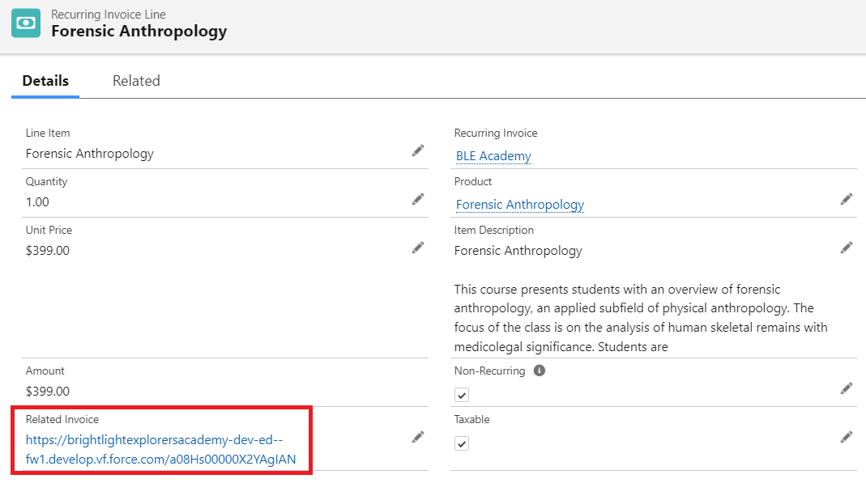Open the Forensic Anthropology product link
This screenshot has width=866, height=483.
[519, 205]
